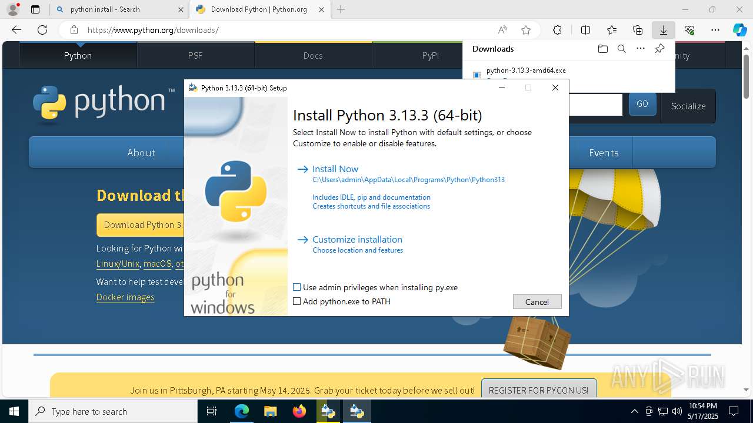This screenshot has height=423, width=753.
Task: Follow the macOS download link
Action: [157, 264]
